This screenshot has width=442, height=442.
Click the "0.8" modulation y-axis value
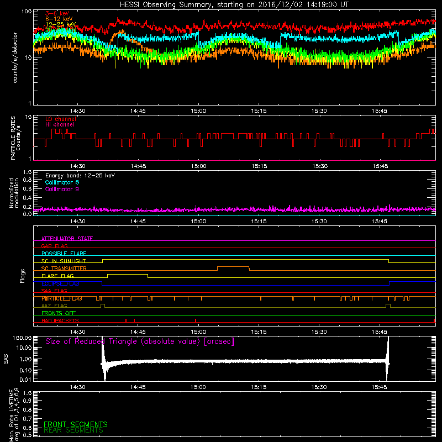click(27, 180)
